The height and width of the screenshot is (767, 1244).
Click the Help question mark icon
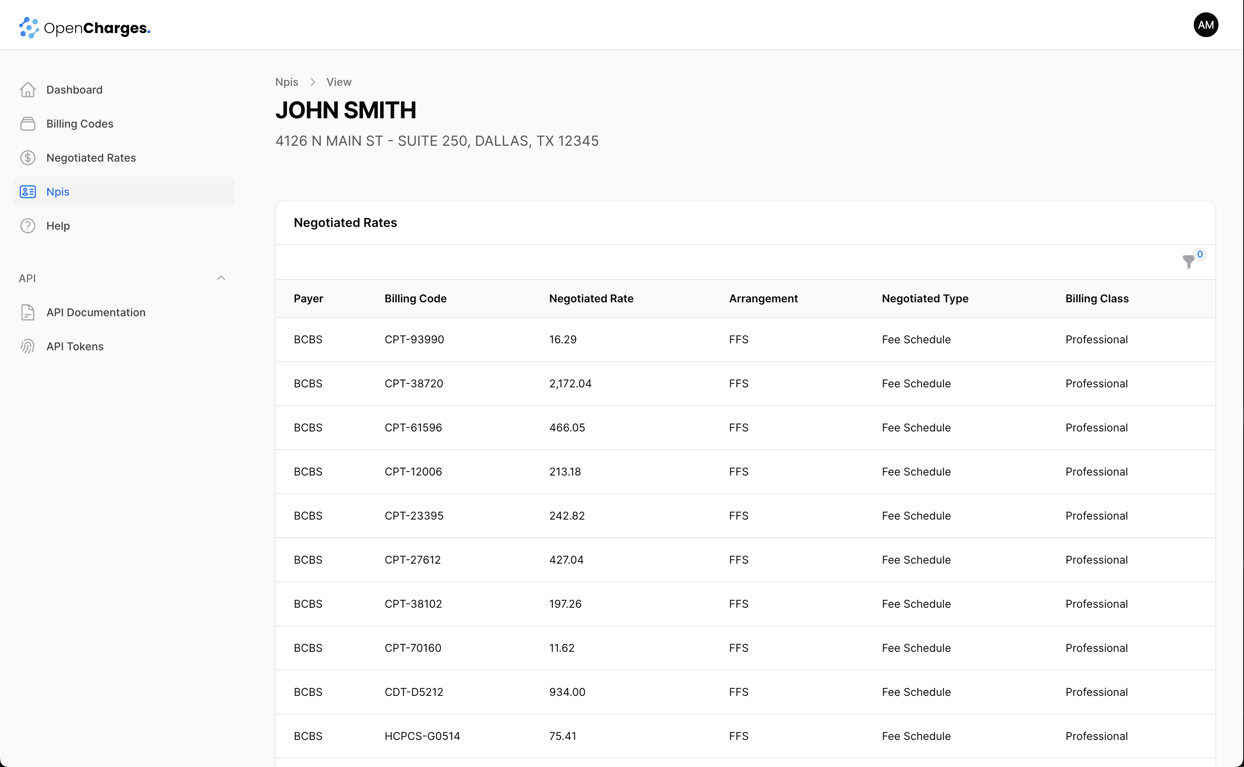coord(27,226)
